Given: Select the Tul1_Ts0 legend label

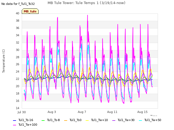Looking at the screenshot, I should coord(76,120).
